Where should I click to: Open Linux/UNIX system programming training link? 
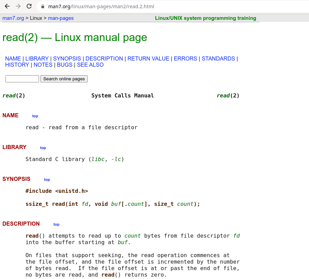click(x=205, y=18)
